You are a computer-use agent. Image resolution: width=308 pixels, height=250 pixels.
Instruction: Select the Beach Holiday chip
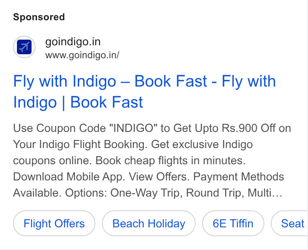149,223
